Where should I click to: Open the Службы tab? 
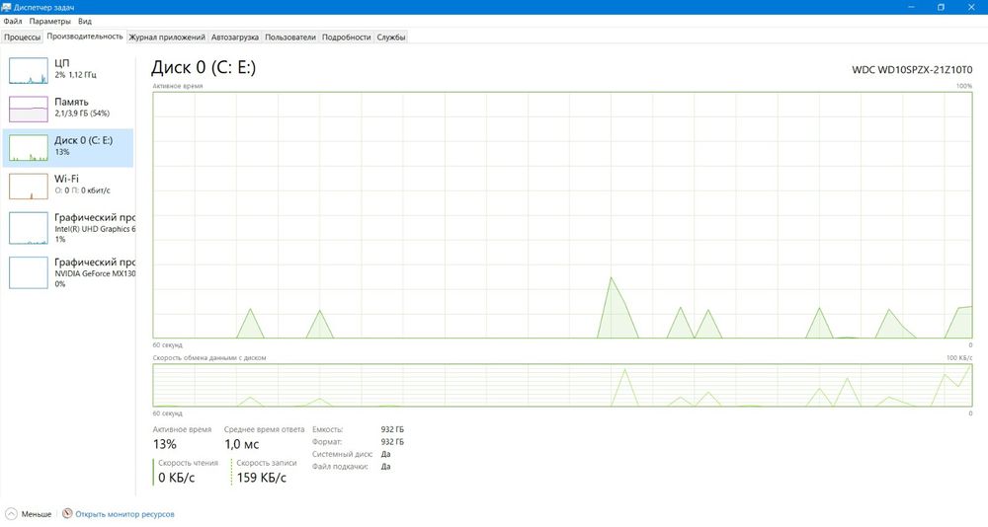390,38
